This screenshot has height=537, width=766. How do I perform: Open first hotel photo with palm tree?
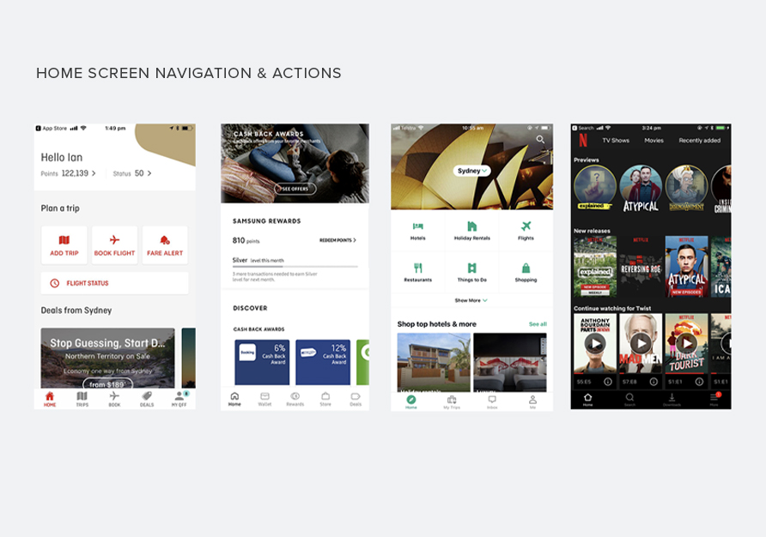coord(434,362)
